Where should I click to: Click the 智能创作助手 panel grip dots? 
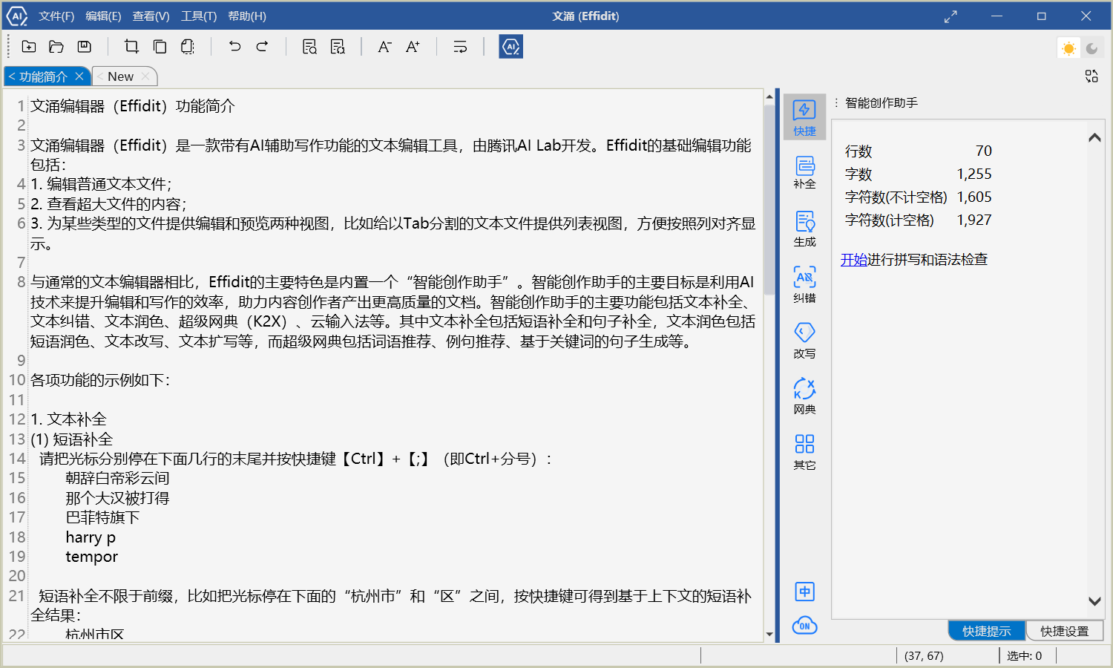(x=836, y=102)
